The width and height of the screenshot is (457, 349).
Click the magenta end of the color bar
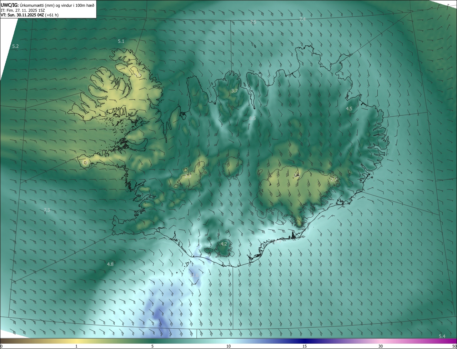[x=450, y=341]
